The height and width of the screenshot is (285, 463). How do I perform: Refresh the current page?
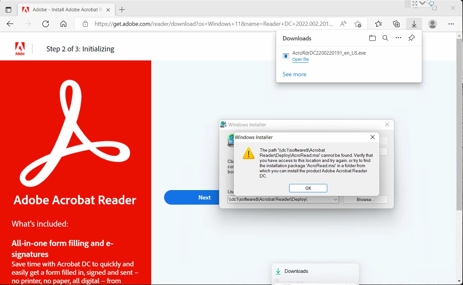pyautogui.click(x=45, y=24)
